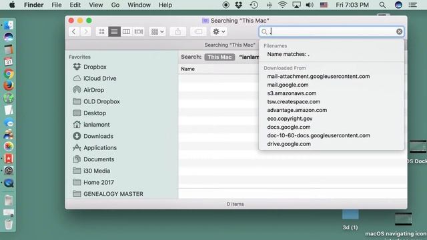The height and width of the screenshot is (240, 427).
Task: Launch Google Chrome from the Dock
Action: [9, 74]
